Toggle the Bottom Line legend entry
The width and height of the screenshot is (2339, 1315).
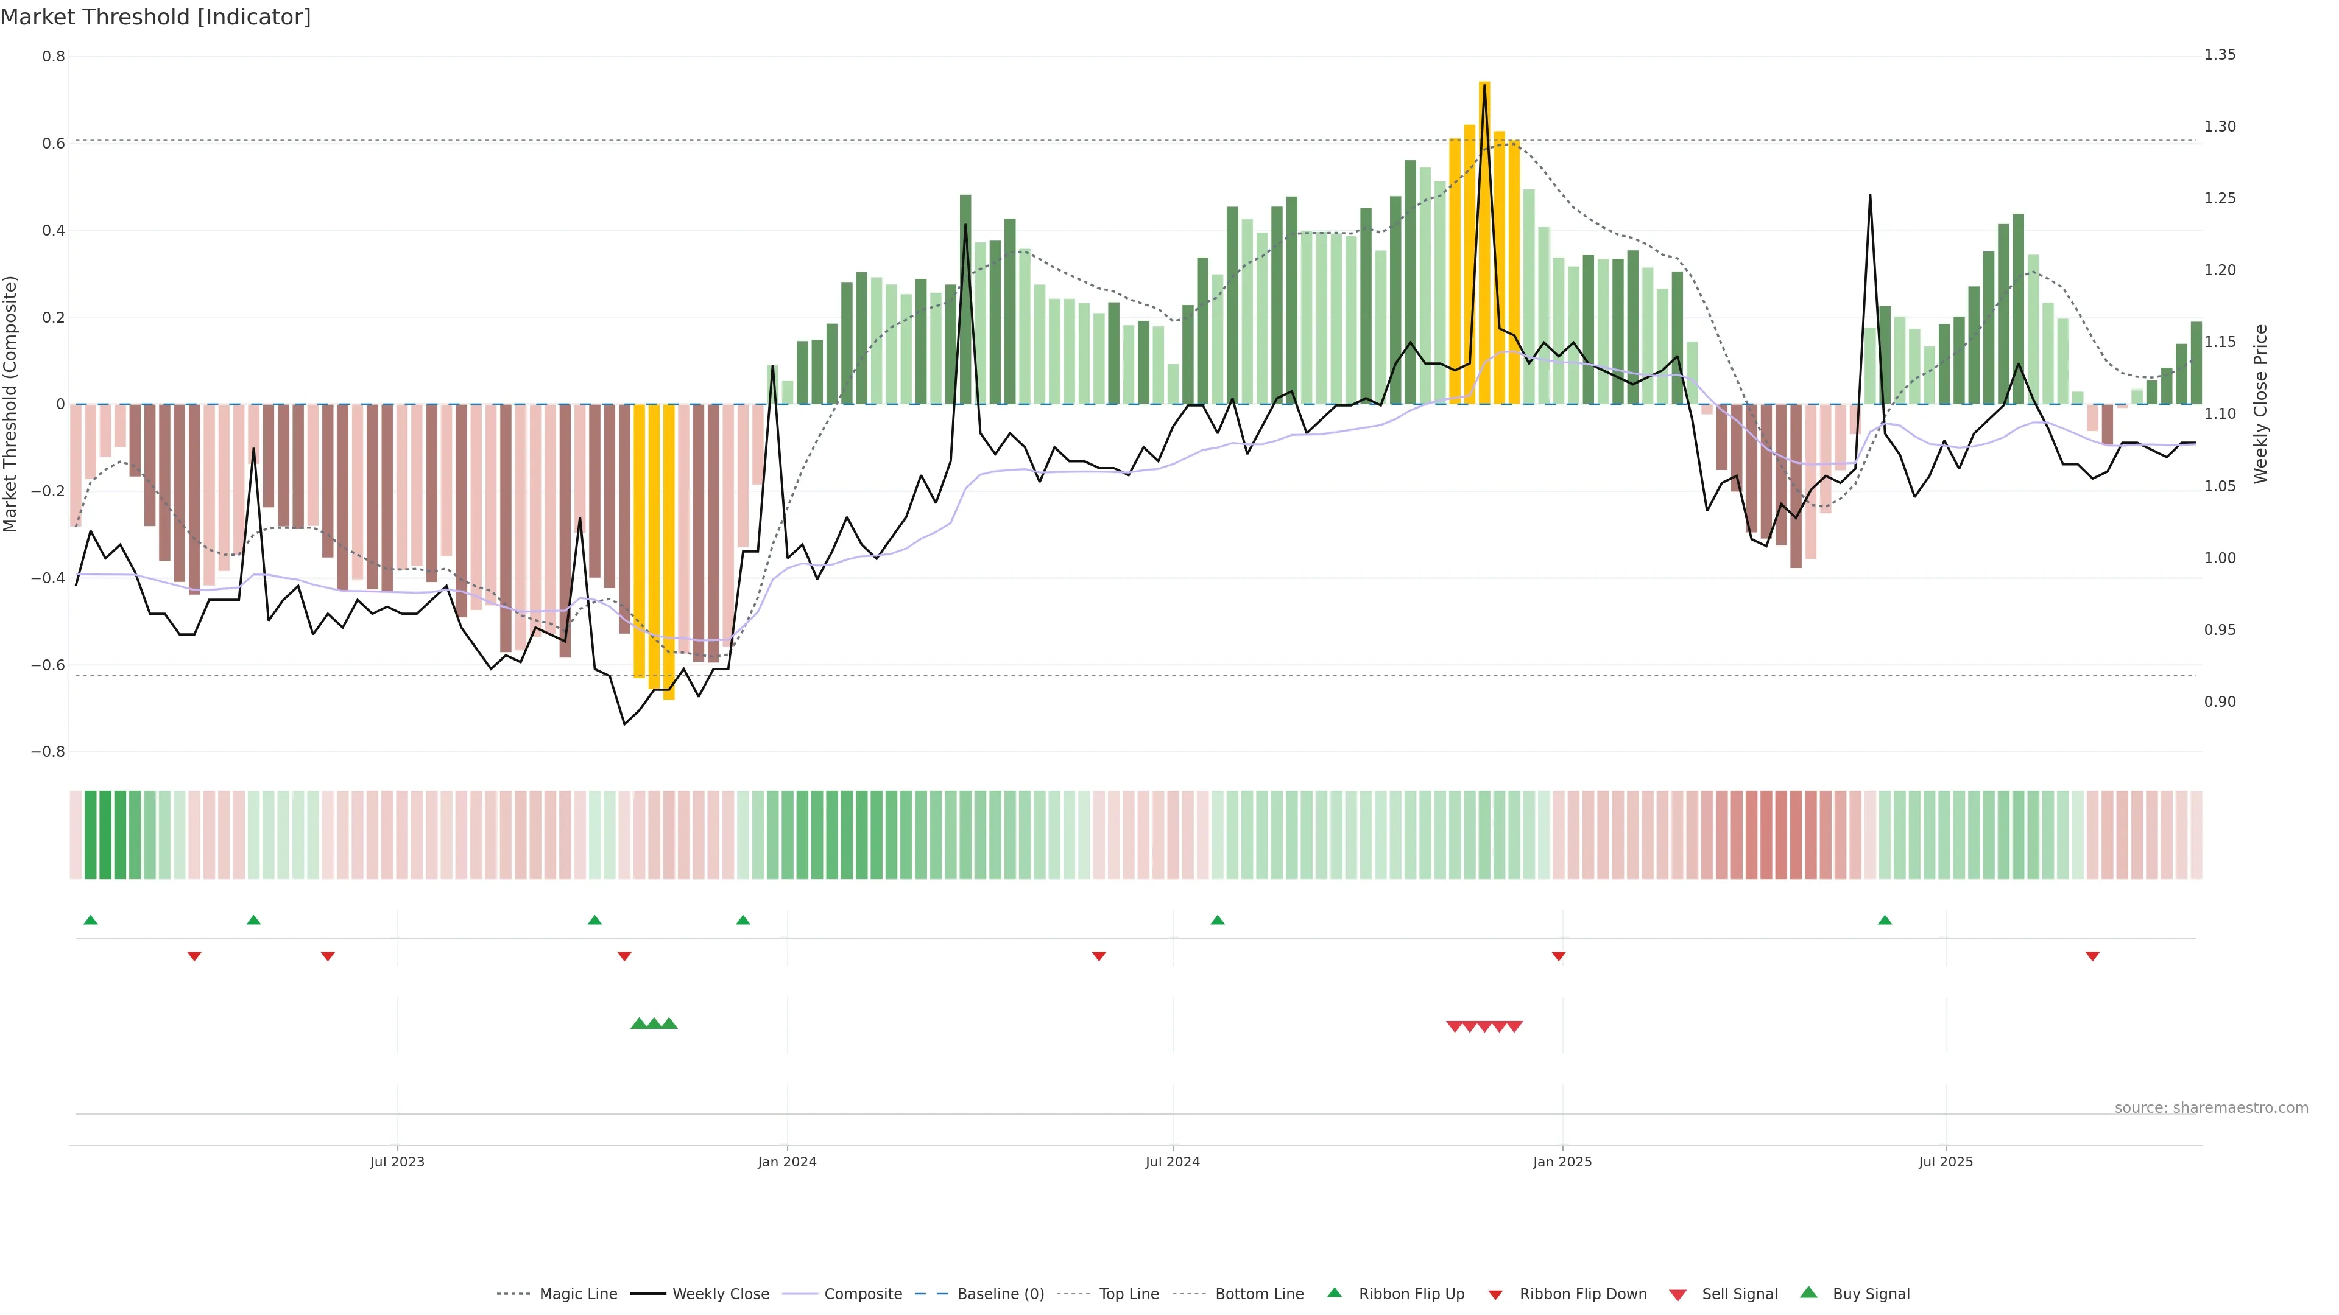1258,1294
